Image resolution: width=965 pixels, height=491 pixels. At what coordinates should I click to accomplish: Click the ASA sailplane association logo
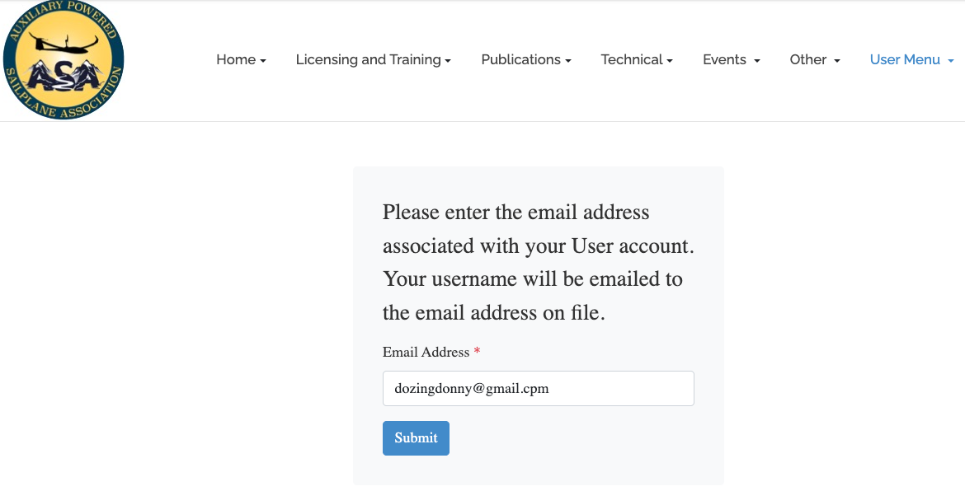pos(64,61)
